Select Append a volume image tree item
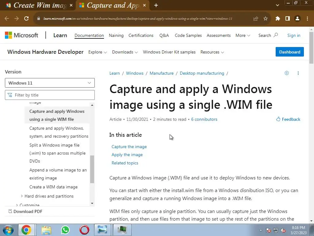 click(58, 174)
